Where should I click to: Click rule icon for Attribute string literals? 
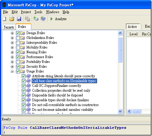coord(28,76)
